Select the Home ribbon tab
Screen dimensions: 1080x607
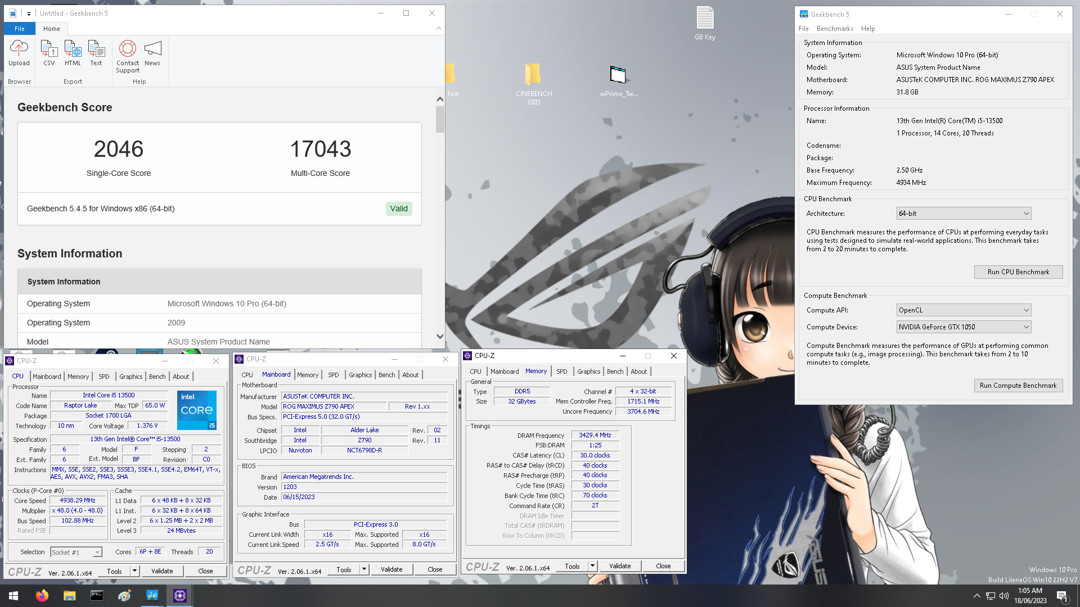pos(52,29)
